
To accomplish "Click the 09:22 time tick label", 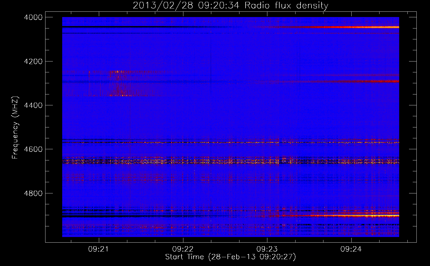I will click(x=183, y=249).
